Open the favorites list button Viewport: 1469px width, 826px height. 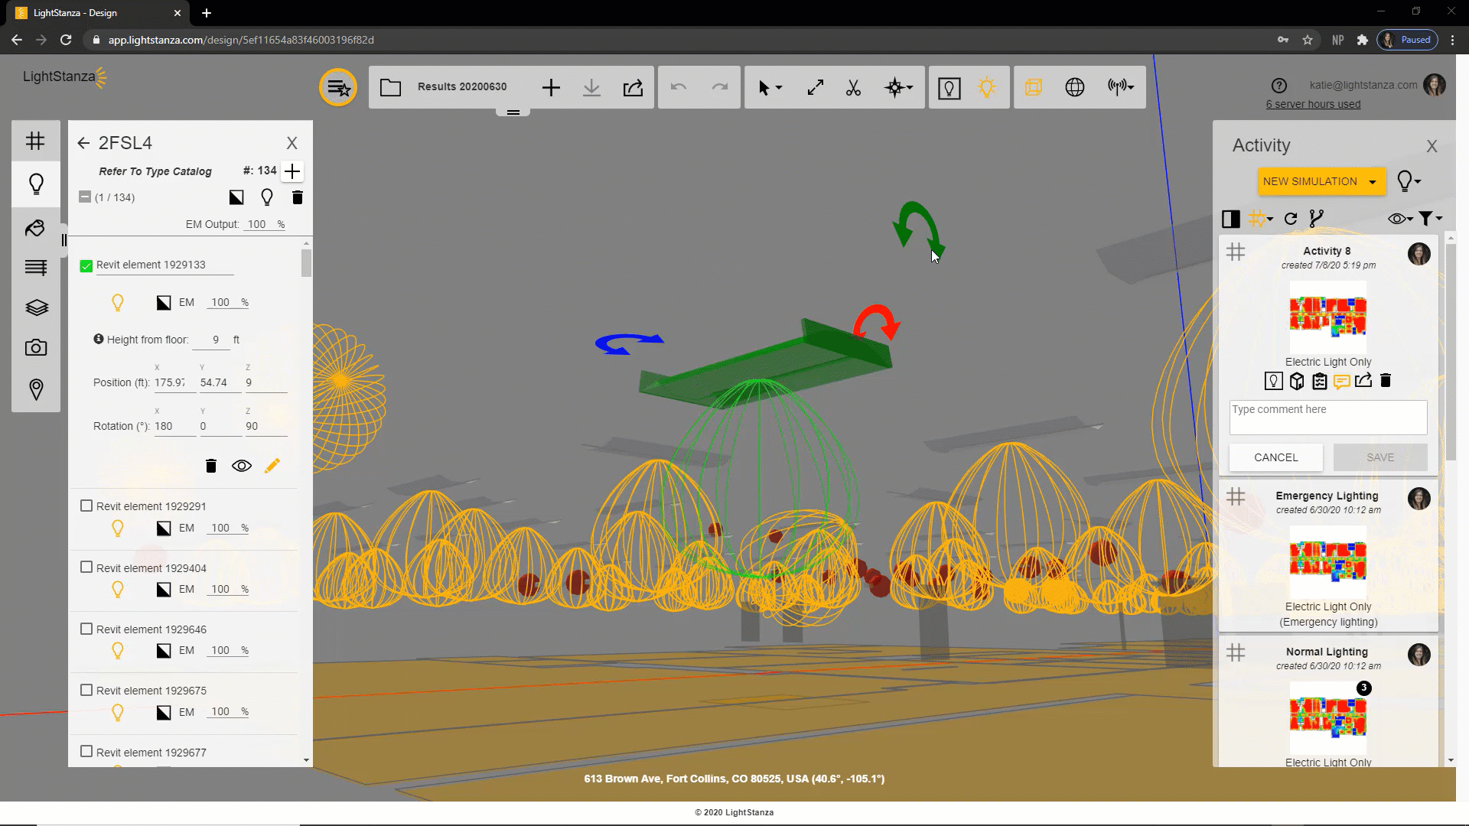(338, 88)
